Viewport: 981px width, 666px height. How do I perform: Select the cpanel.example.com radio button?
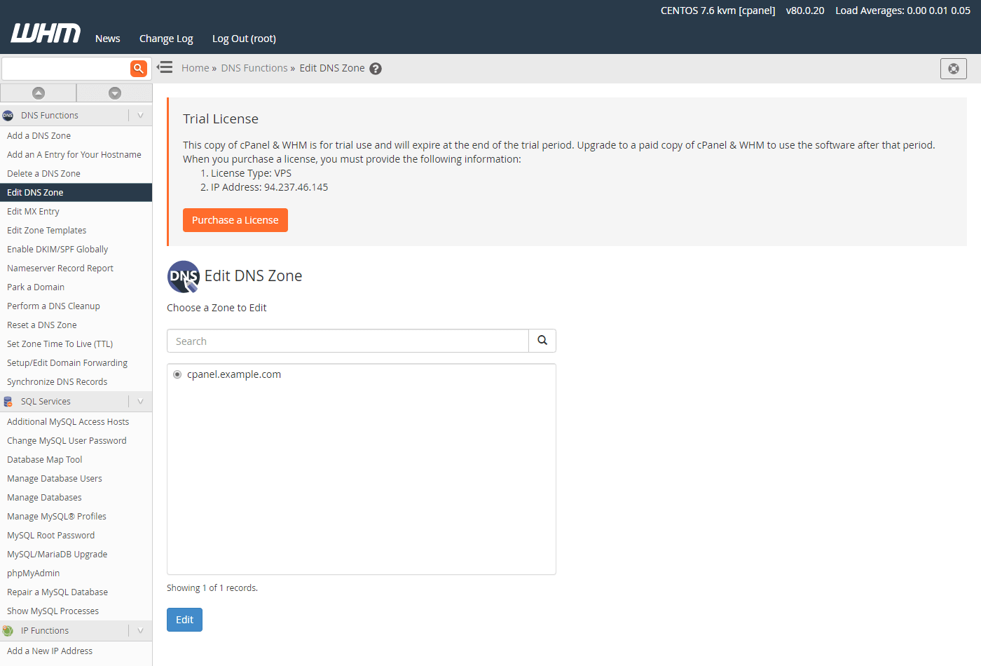tap(177, 374)
